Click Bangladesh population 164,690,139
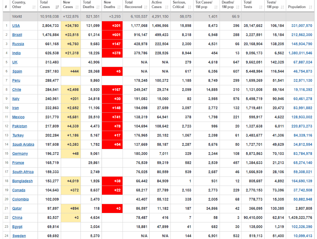Viewport: 317px width, 239px height. tap(302, 181)
